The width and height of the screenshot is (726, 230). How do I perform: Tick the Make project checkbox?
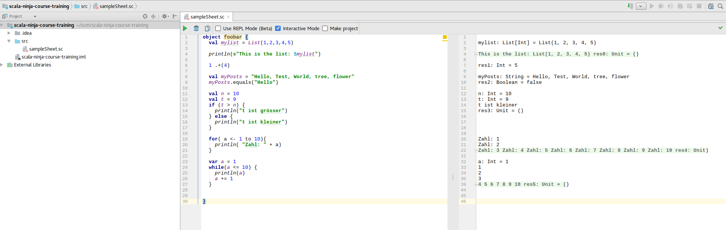click(325, 28)
